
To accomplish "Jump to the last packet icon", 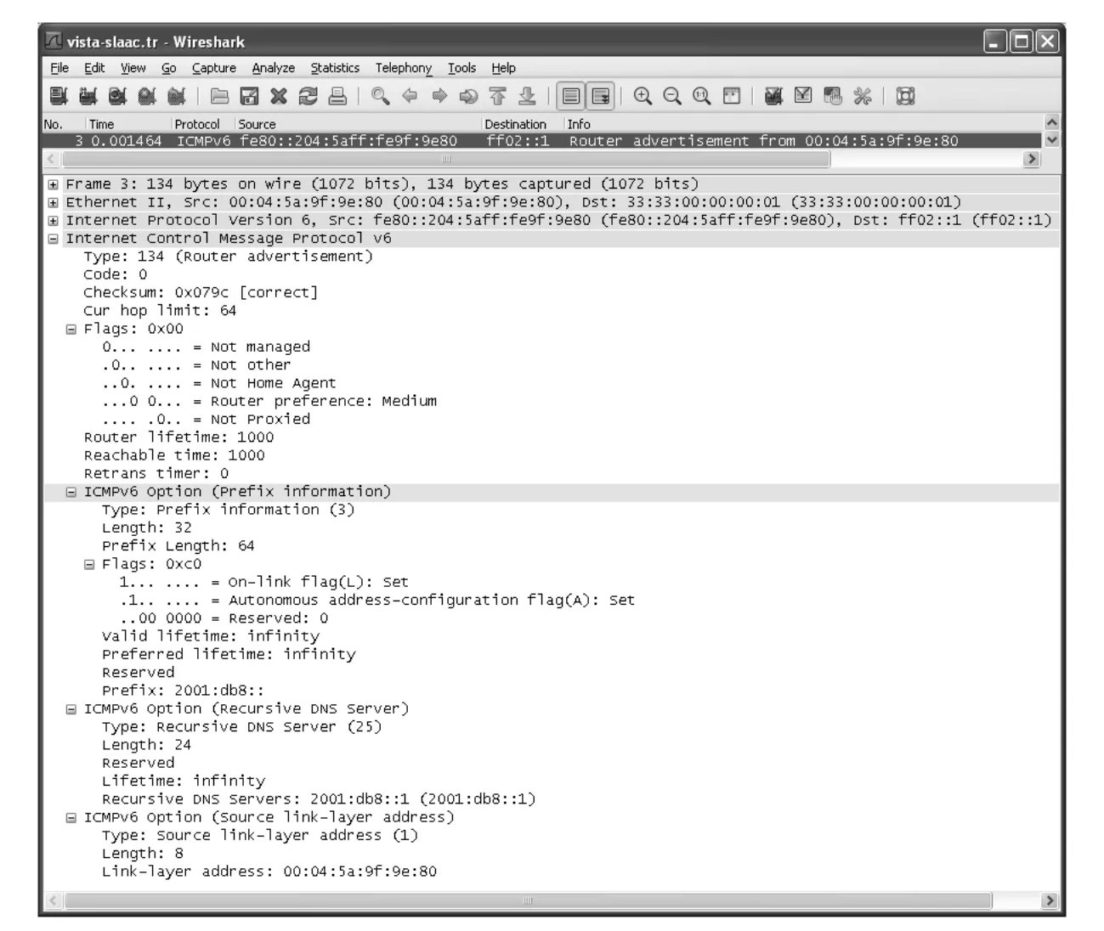I will 527,97.
